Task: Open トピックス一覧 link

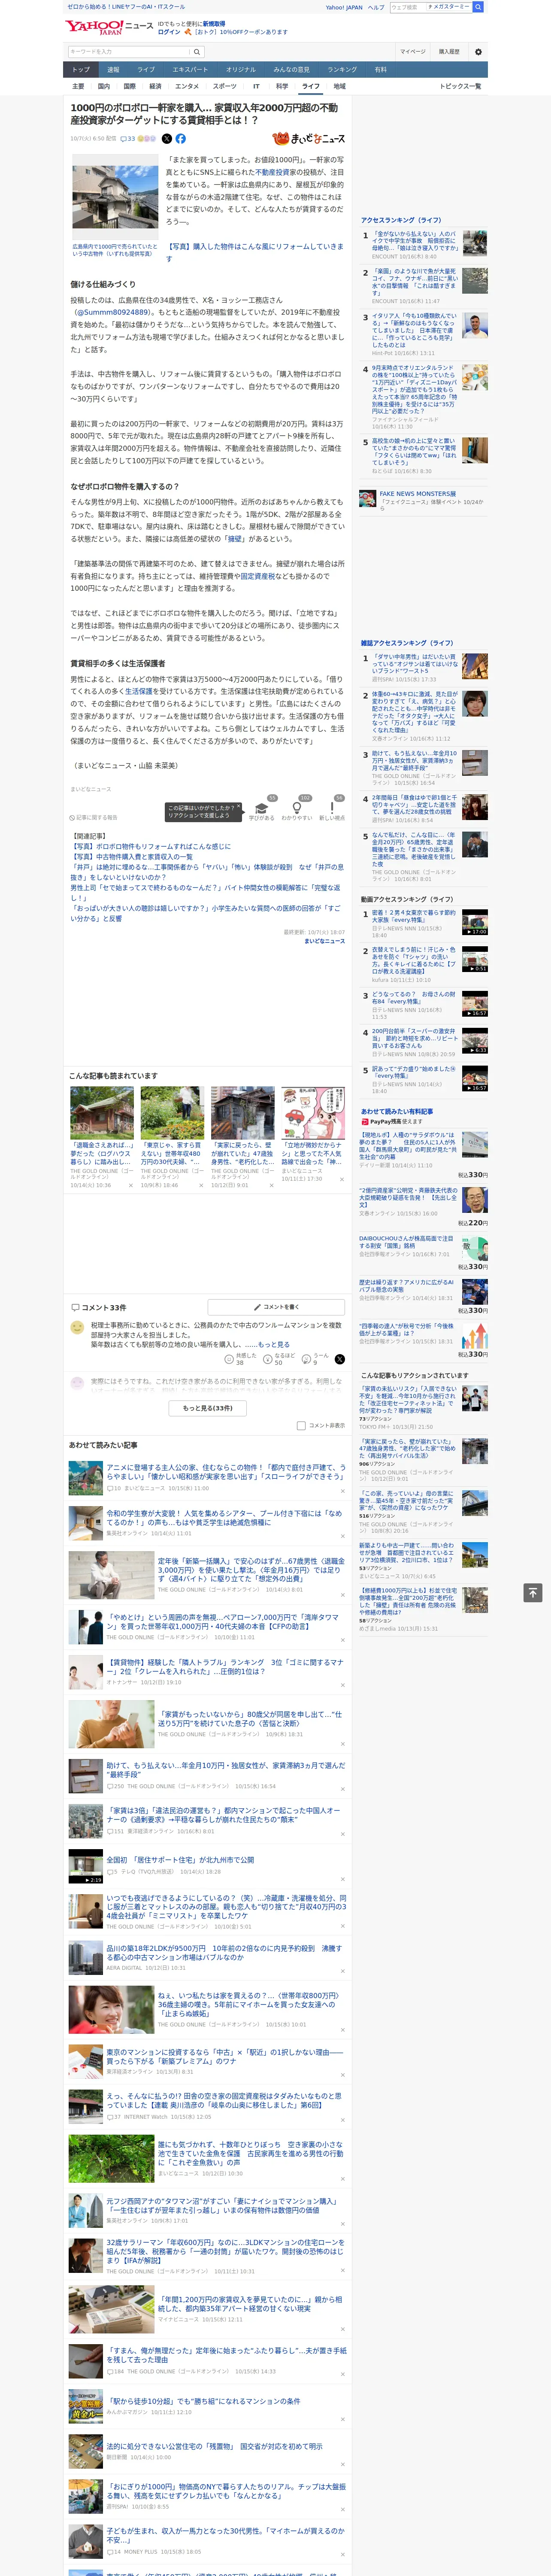Action: tap(460, 86)
